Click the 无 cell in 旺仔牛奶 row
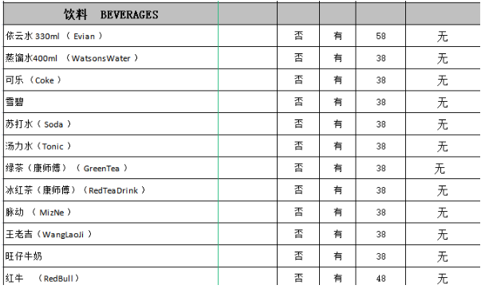The height and width of the screenshot is (289, 481). click(x=443, y=256)
